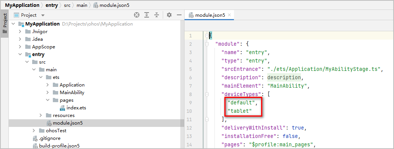Collapse the ets folder
394x149 pixels.
click(41, 77)
